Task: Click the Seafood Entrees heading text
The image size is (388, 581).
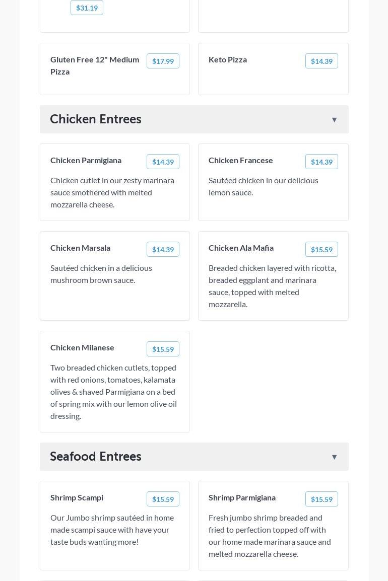Action: point(96,456)
